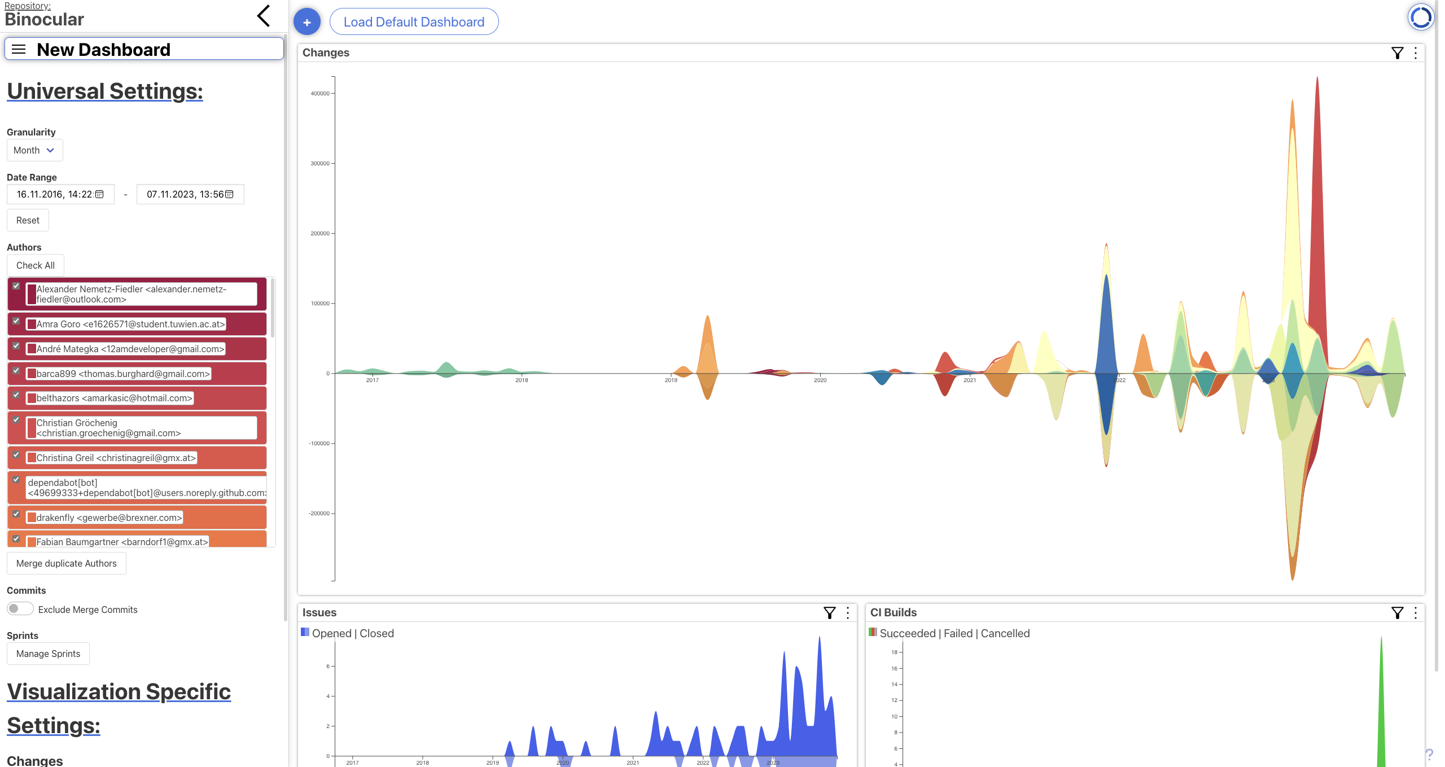Open the Granularity Month dropdown
1445x767 pixels.
[x=34, y=150]
